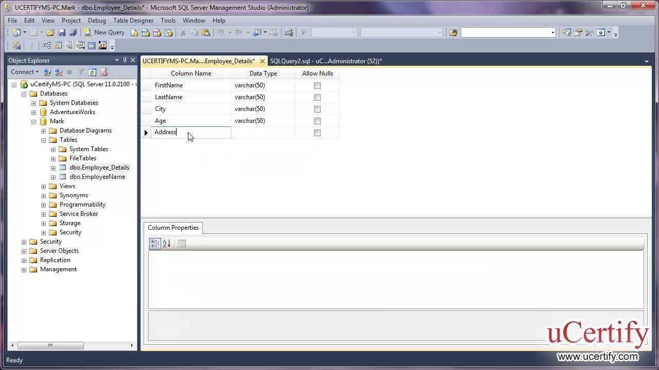Click the Solution Explorer toolbar icon

[566, 32]
